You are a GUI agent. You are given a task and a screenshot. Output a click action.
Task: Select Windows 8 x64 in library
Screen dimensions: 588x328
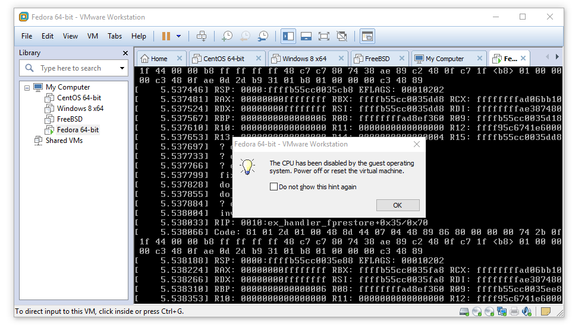click(80, 109)
